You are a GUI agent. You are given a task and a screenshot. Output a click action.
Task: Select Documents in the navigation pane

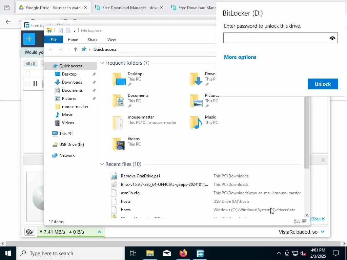coord(72,90)
